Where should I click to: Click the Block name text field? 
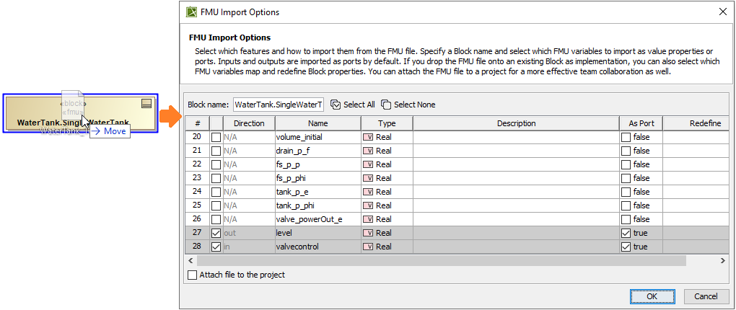coord(279,105)
